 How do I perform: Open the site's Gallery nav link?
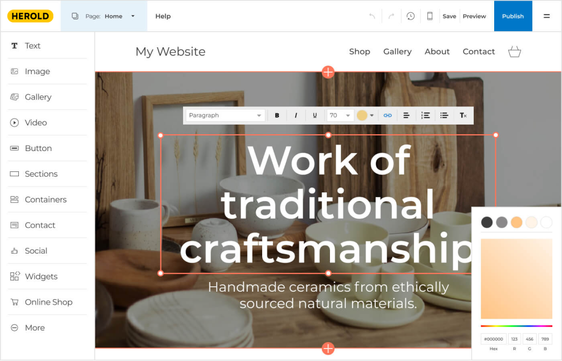pyautogui.click(x=397, y=52)
